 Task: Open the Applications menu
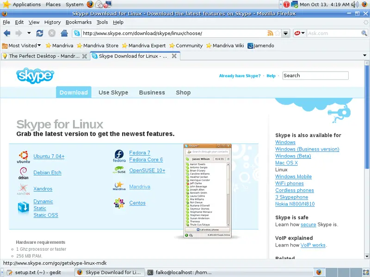click(27, 5)
